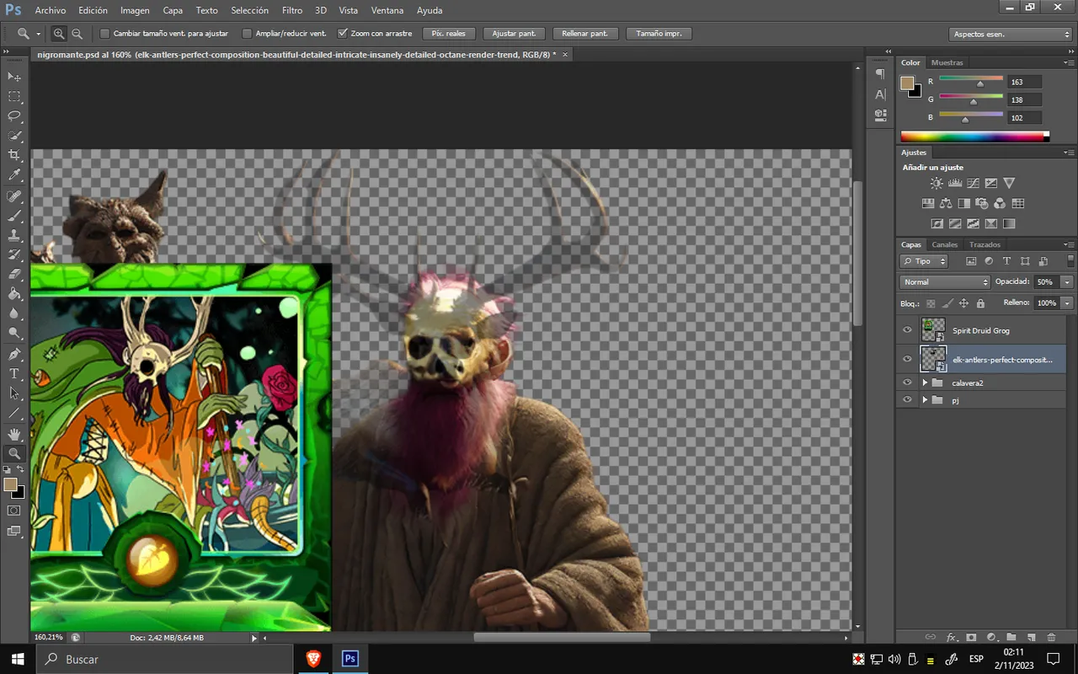This screenshot has width=1078, height=674.
Task: Expand the pj group
Action: [x=925, y=400]
